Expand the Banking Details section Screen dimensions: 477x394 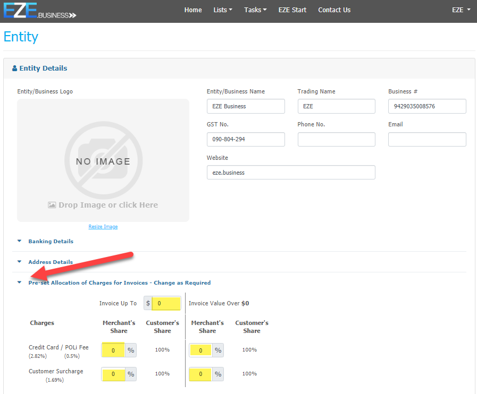click(x=51, y=241)
